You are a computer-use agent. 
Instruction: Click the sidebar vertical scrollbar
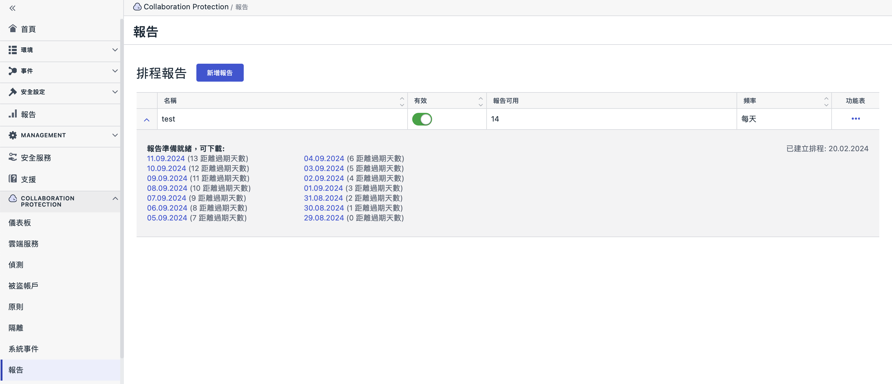pyautogui.click(x=121, y=188)
